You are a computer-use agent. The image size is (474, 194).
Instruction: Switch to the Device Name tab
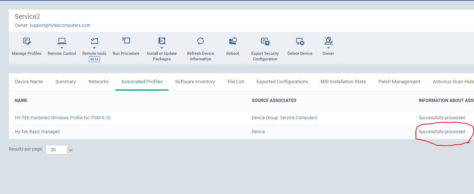pos(29,82)
